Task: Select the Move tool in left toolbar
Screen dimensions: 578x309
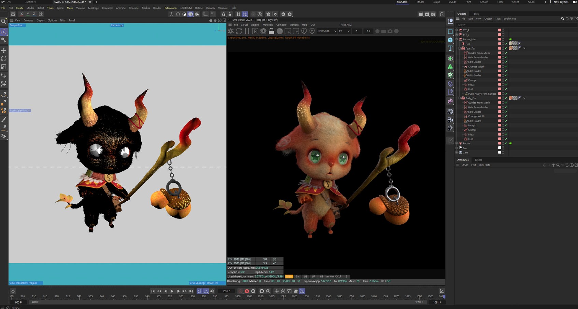Action: click(4, 50)
